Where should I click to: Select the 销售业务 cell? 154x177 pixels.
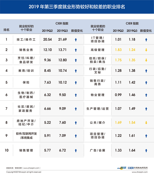point(26,50)
